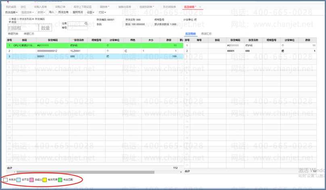Click light blue 量不足 legend swatch

19,179
